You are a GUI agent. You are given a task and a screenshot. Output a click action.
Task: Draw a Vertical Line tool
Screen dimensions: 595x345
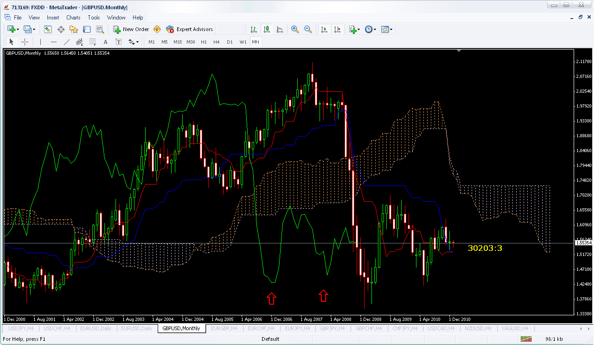[x=41, y=42]
